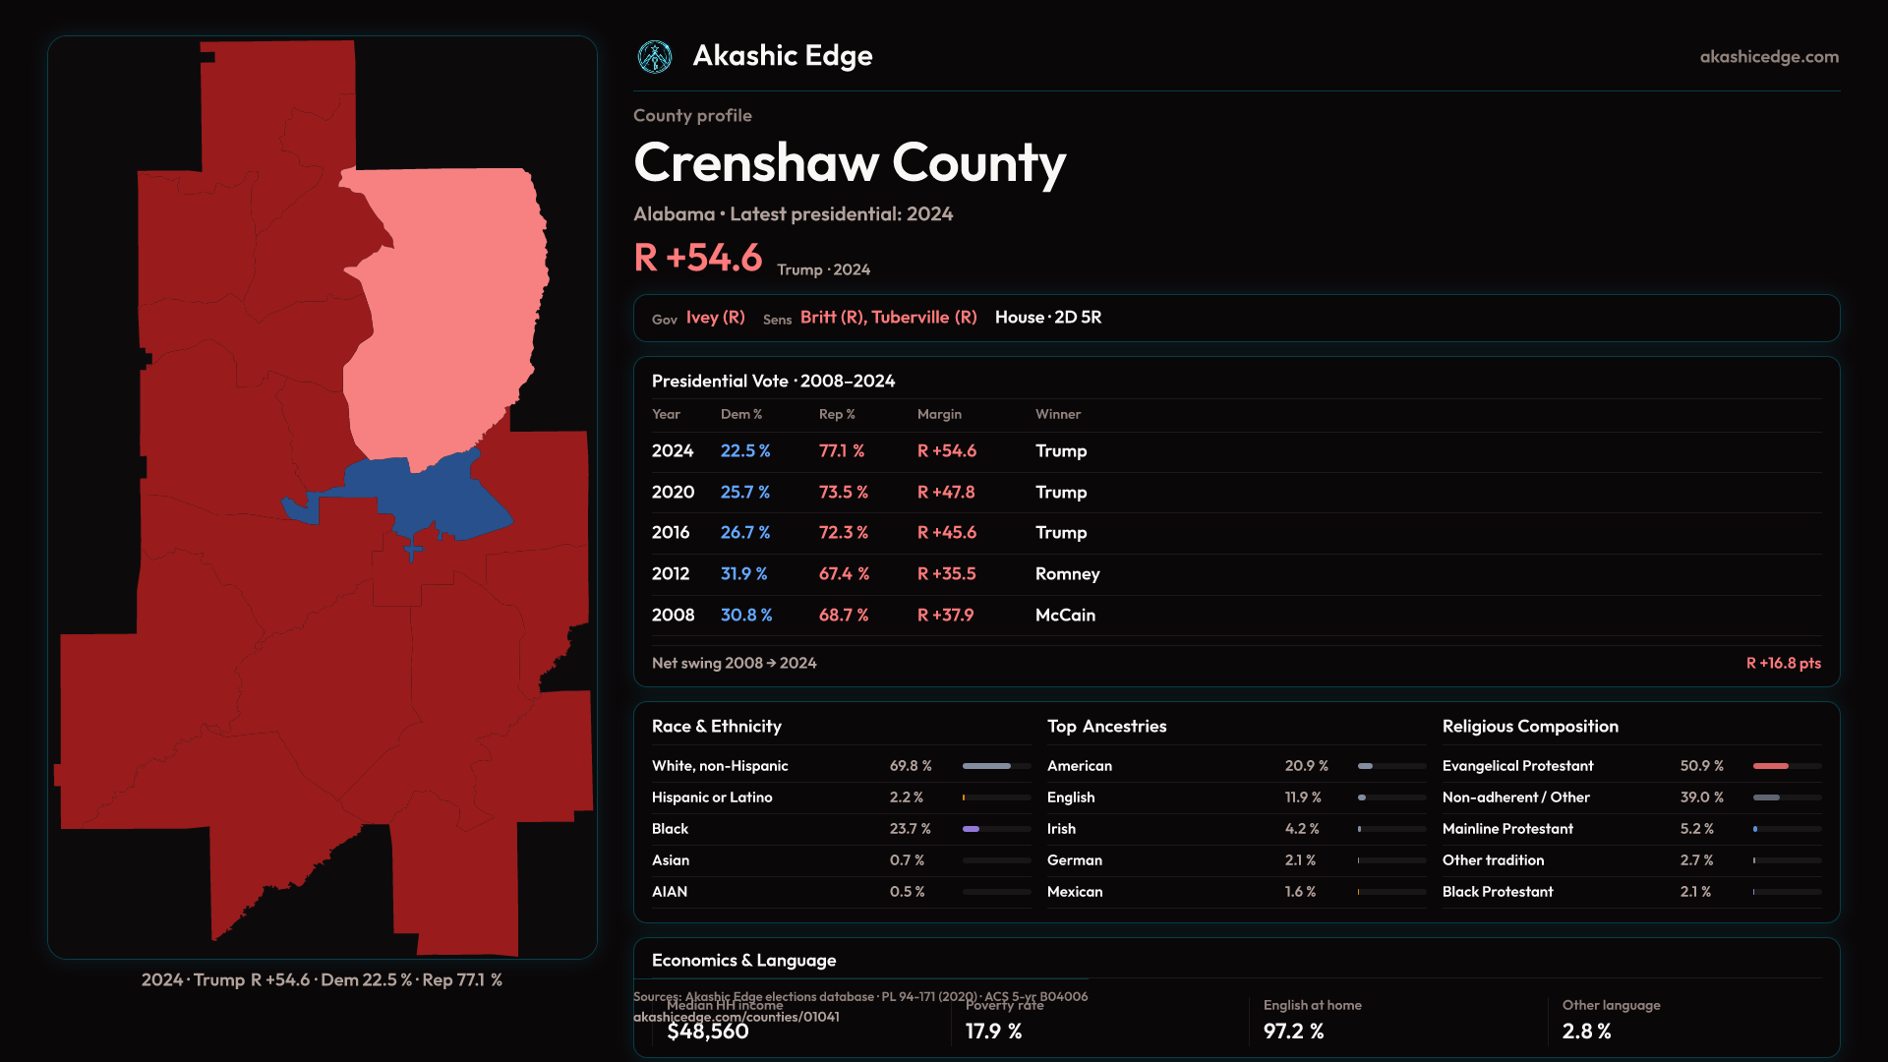Select the 2024 presidential vote row
The image size is (1888, 1062).
[885, 451]
